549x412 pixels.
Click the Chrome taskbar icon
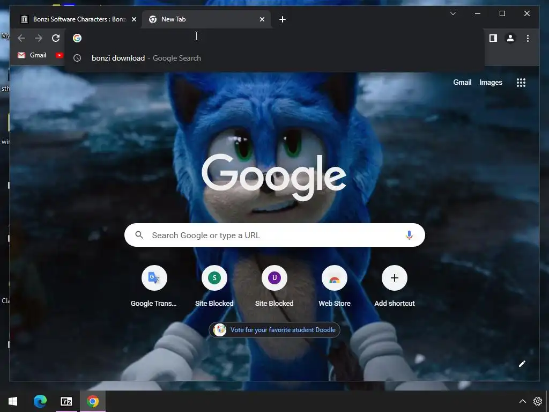pos(92,401)
